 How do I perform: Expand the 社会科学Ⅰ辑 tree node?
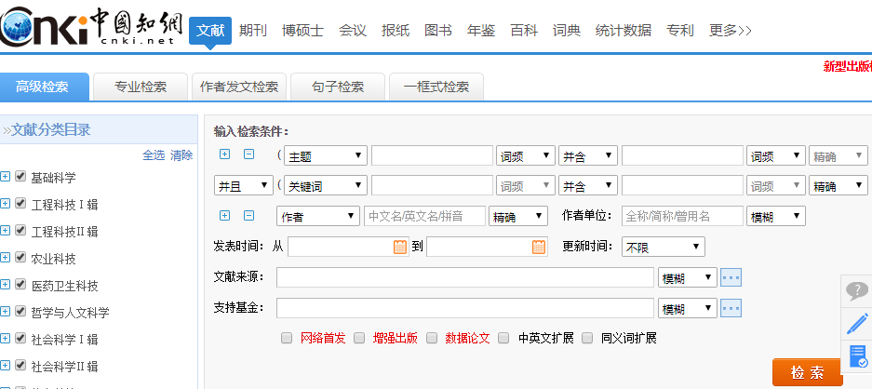(5, 339)
